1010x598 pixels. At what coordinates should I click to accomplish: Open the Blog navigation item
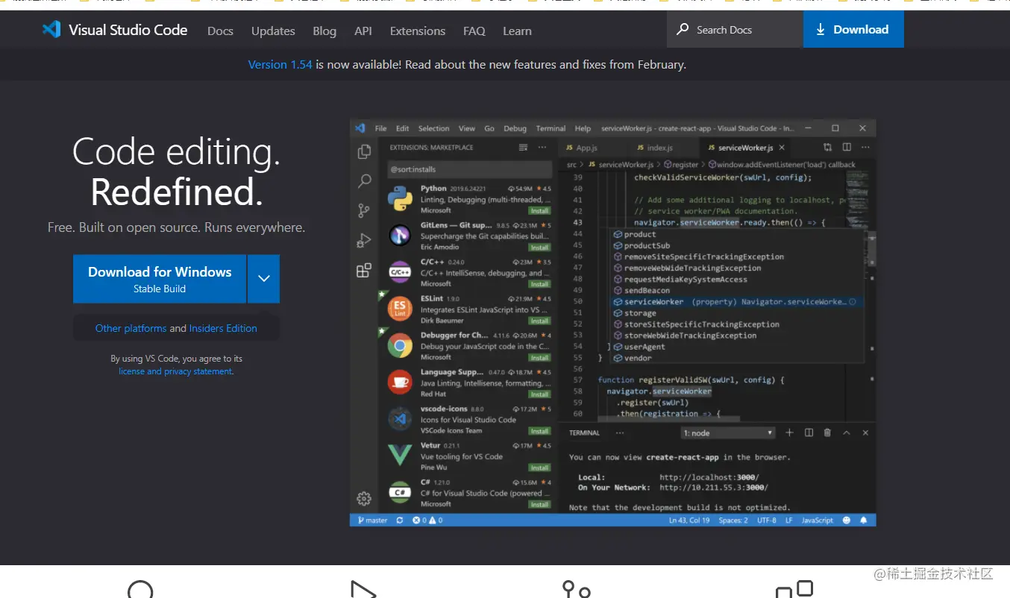[324, 31]
